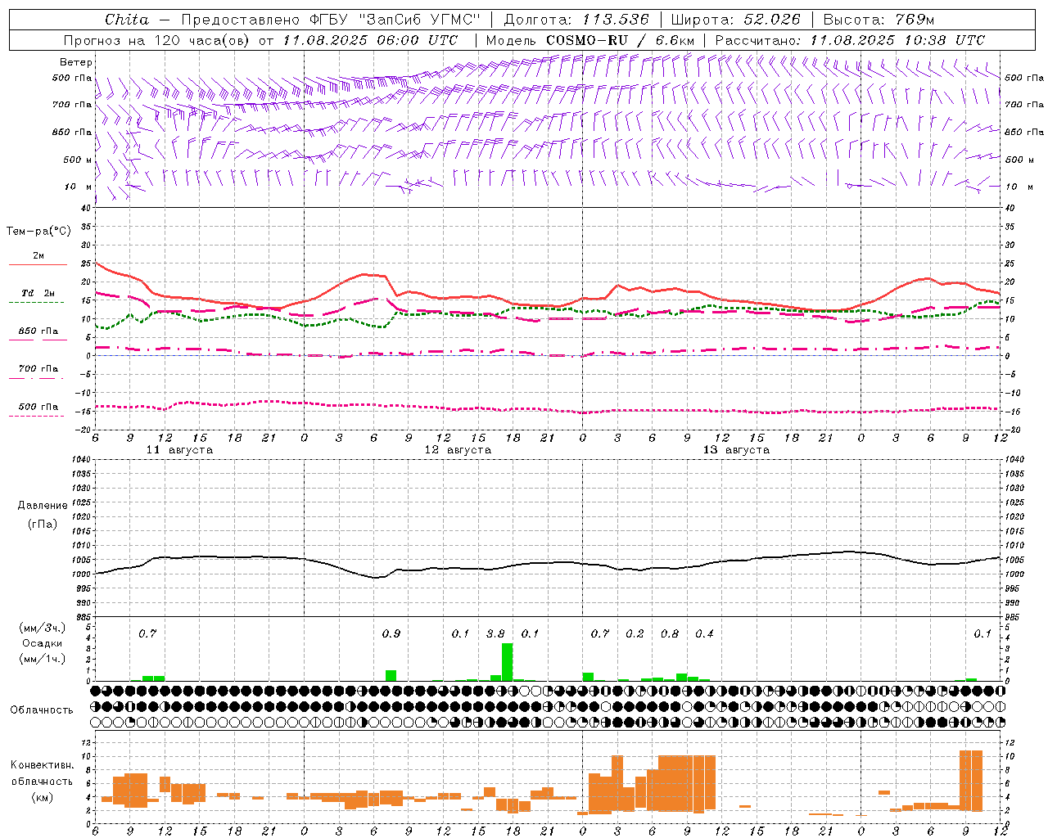Click the tallest green precipitation bar
This screenshot has height=838, width=1048.
tap(508, 662)
